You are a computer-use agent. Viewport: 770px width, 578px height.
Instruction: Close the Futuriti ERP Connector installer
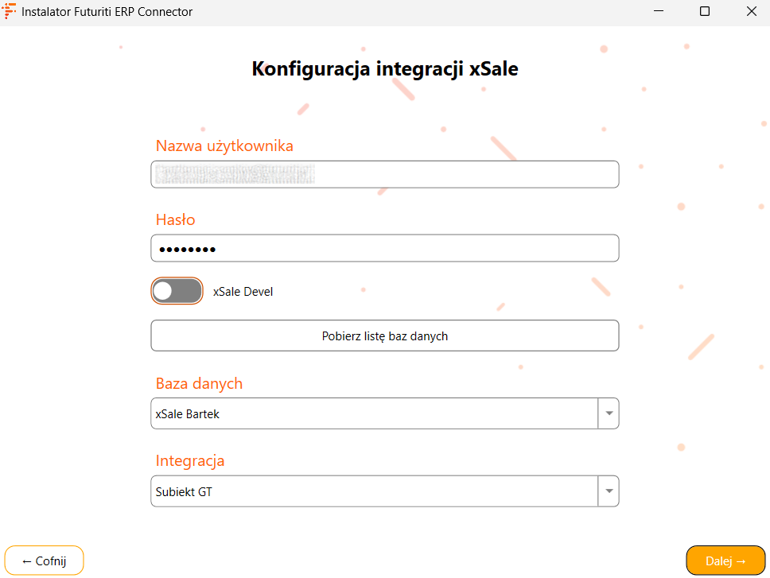[x=751, y=12]
